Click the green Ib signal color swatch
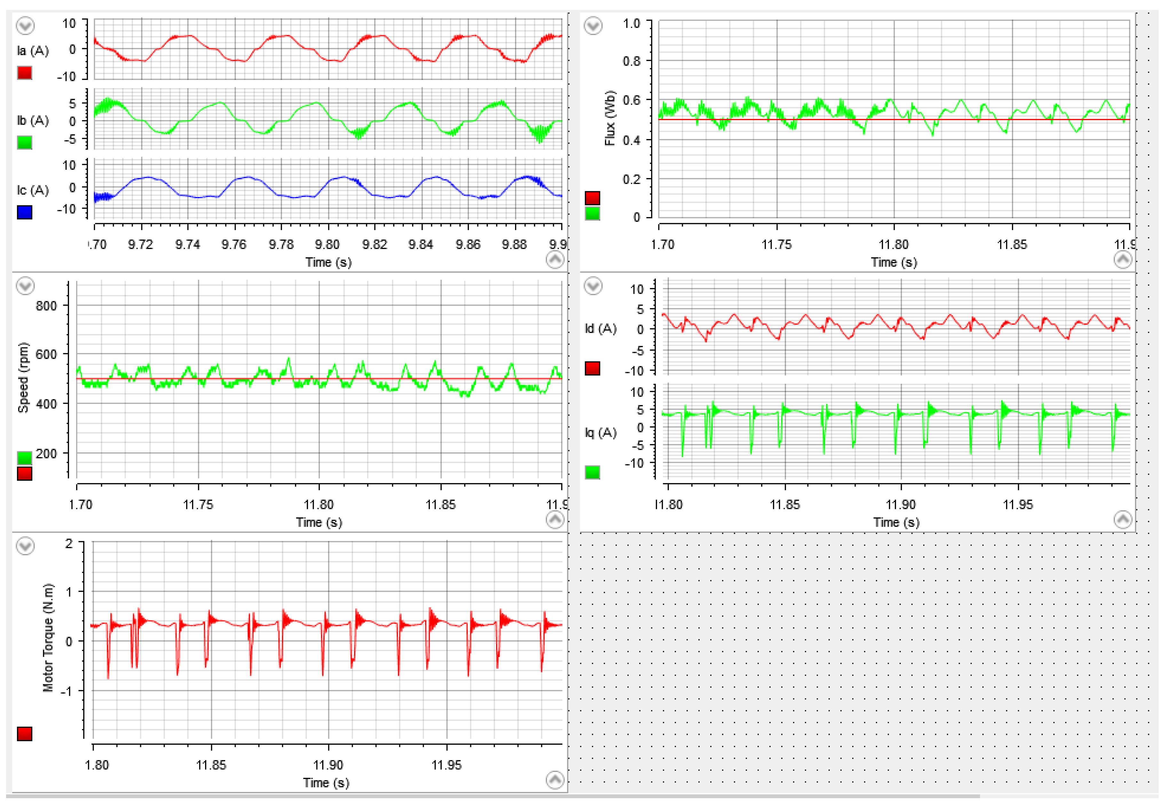This screenshot has width=1167, height=810. 24,143
